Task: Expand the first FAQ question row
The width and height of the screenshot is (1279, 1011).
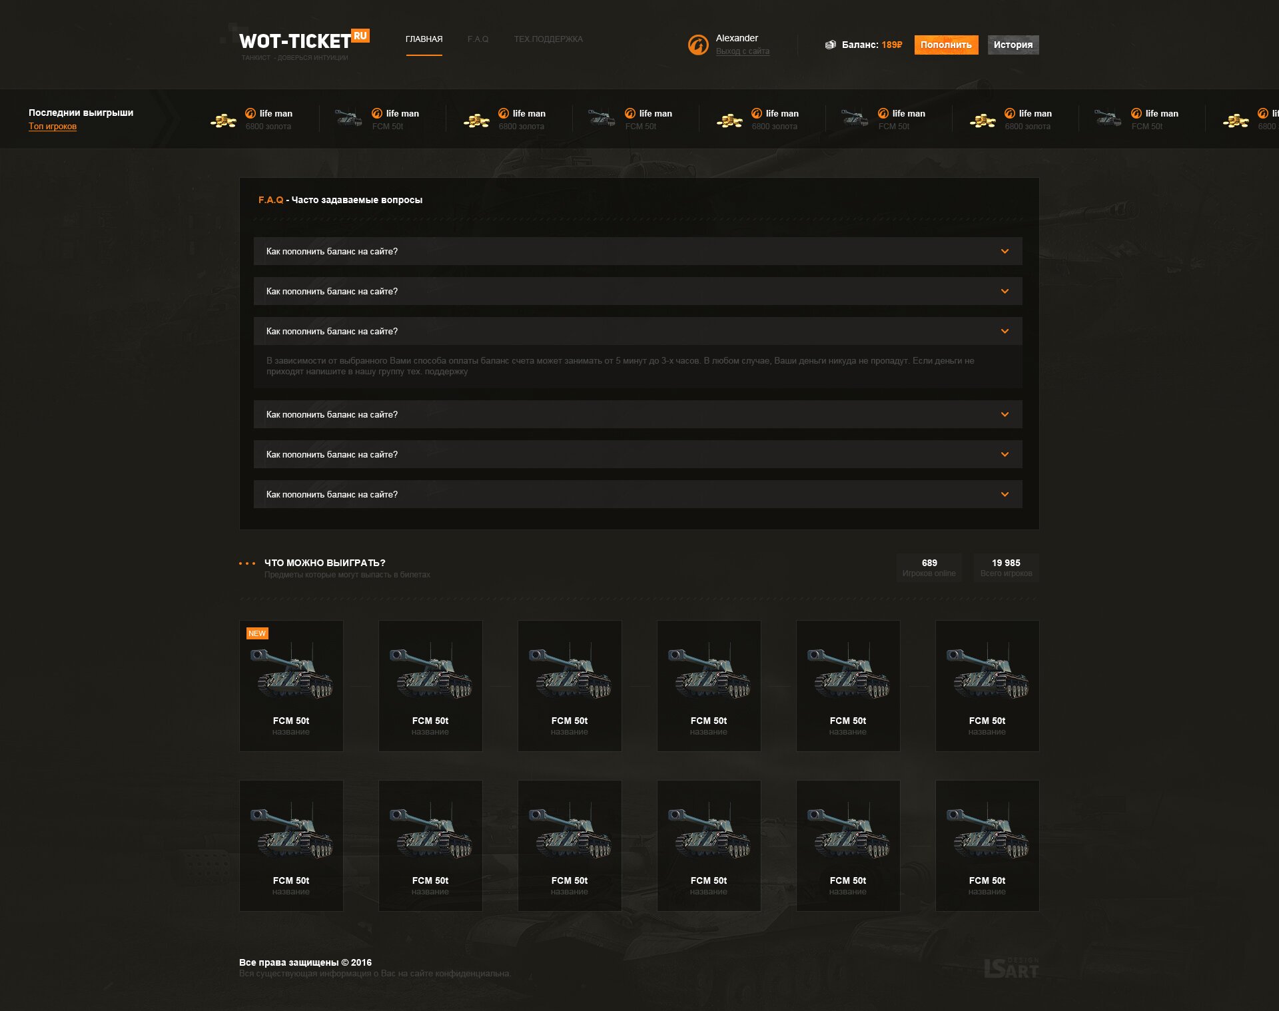Action: [638, 251]
